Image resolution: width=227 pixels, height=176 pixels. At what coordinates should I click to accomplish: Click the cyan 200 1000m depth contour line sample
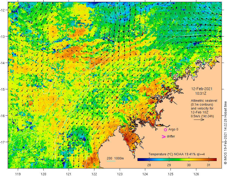[111, 161]
